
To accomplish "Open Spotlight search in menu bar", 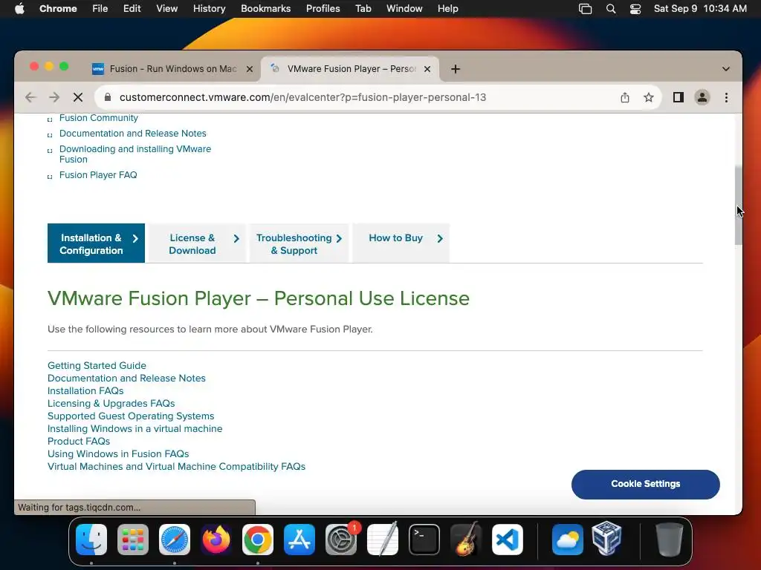I will (x=611, y=9).
